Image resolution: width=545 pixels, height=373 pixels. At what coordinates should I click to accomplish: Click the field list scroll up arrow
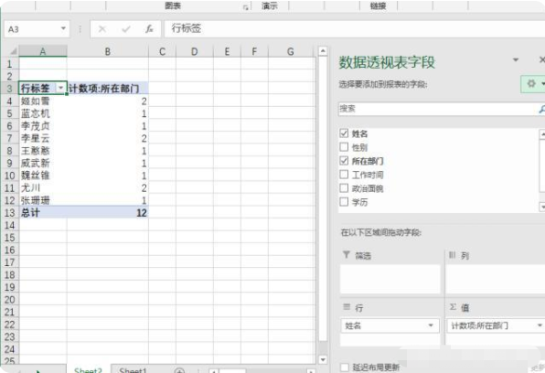tap(542, 134)
